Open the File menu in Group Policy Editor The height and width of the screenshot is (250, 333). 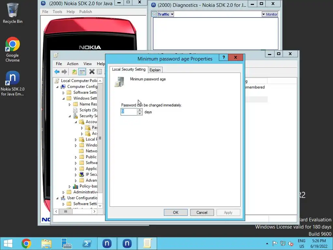59,64
